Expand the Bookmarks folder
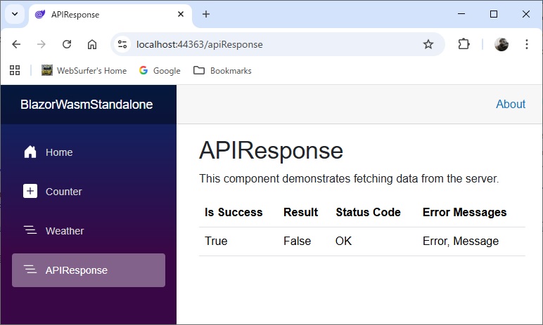This screenshot has height=325, width=543. 222,70
